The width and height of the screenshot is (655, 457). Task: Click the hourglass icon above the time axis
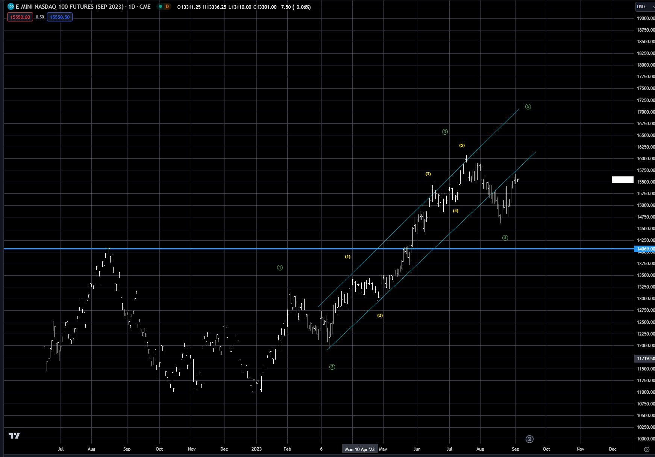tap(529, 439)
